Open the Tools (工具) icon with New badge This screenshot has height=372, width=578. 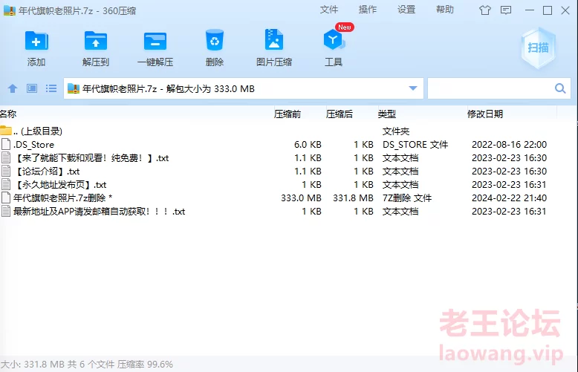pos(333,42)
